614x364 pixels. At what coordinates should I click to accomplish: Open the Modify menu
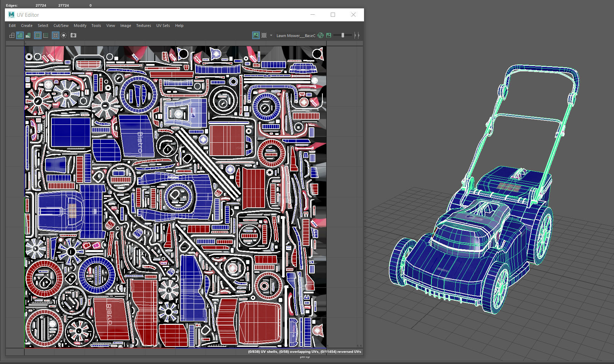(x=80, y=26)
